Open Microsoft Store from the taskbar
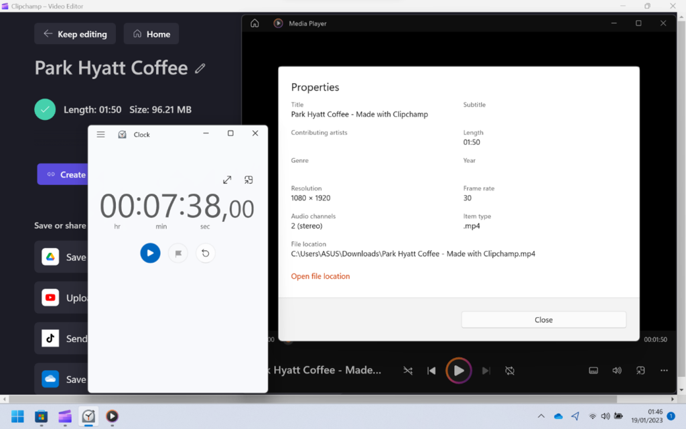 tap(41, 416)
